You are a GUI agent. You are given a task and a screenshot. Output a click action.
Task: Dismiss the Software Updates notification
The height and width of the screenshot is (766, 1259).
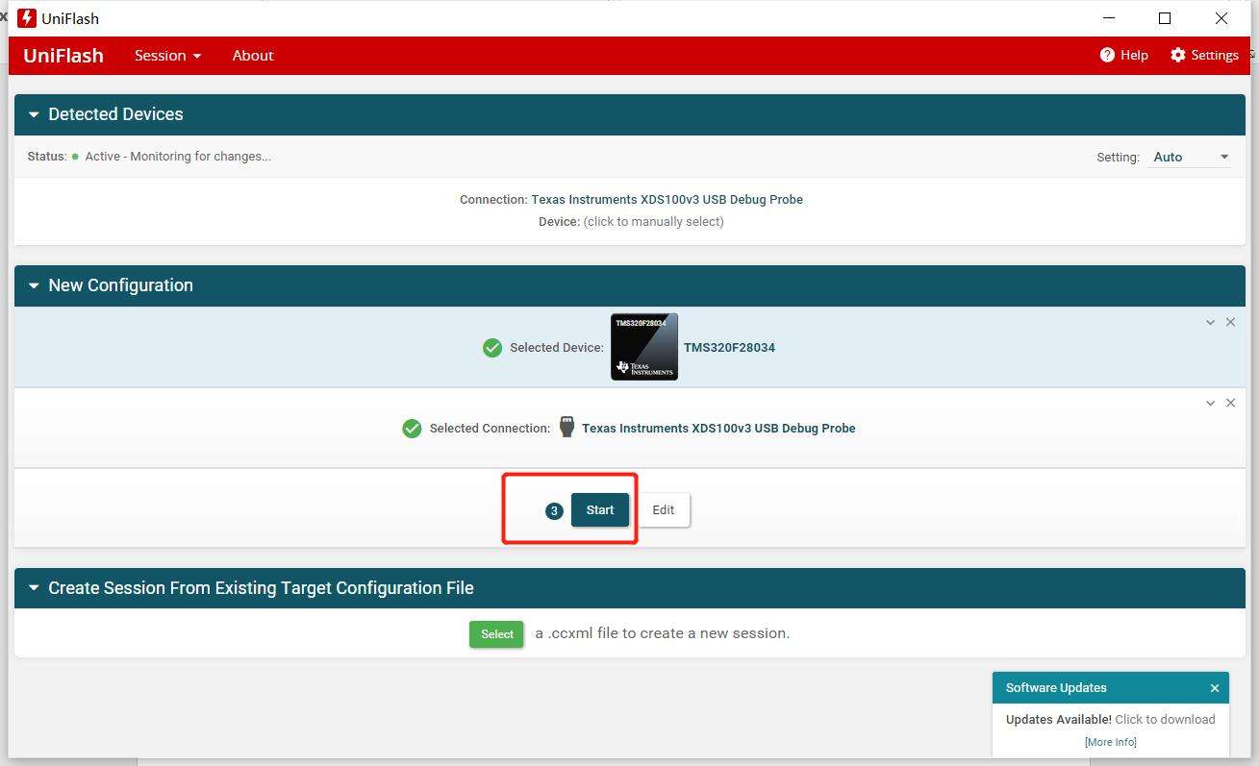pos(1215,688)
